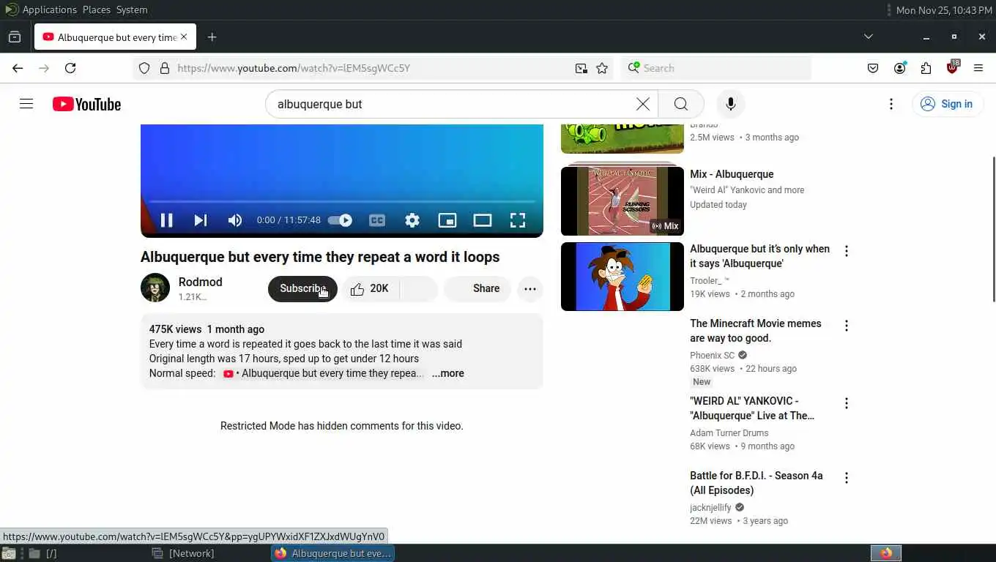The height and width of the screenshot is (562, 996).
Task: Reload the page
Action: (70, 68)
